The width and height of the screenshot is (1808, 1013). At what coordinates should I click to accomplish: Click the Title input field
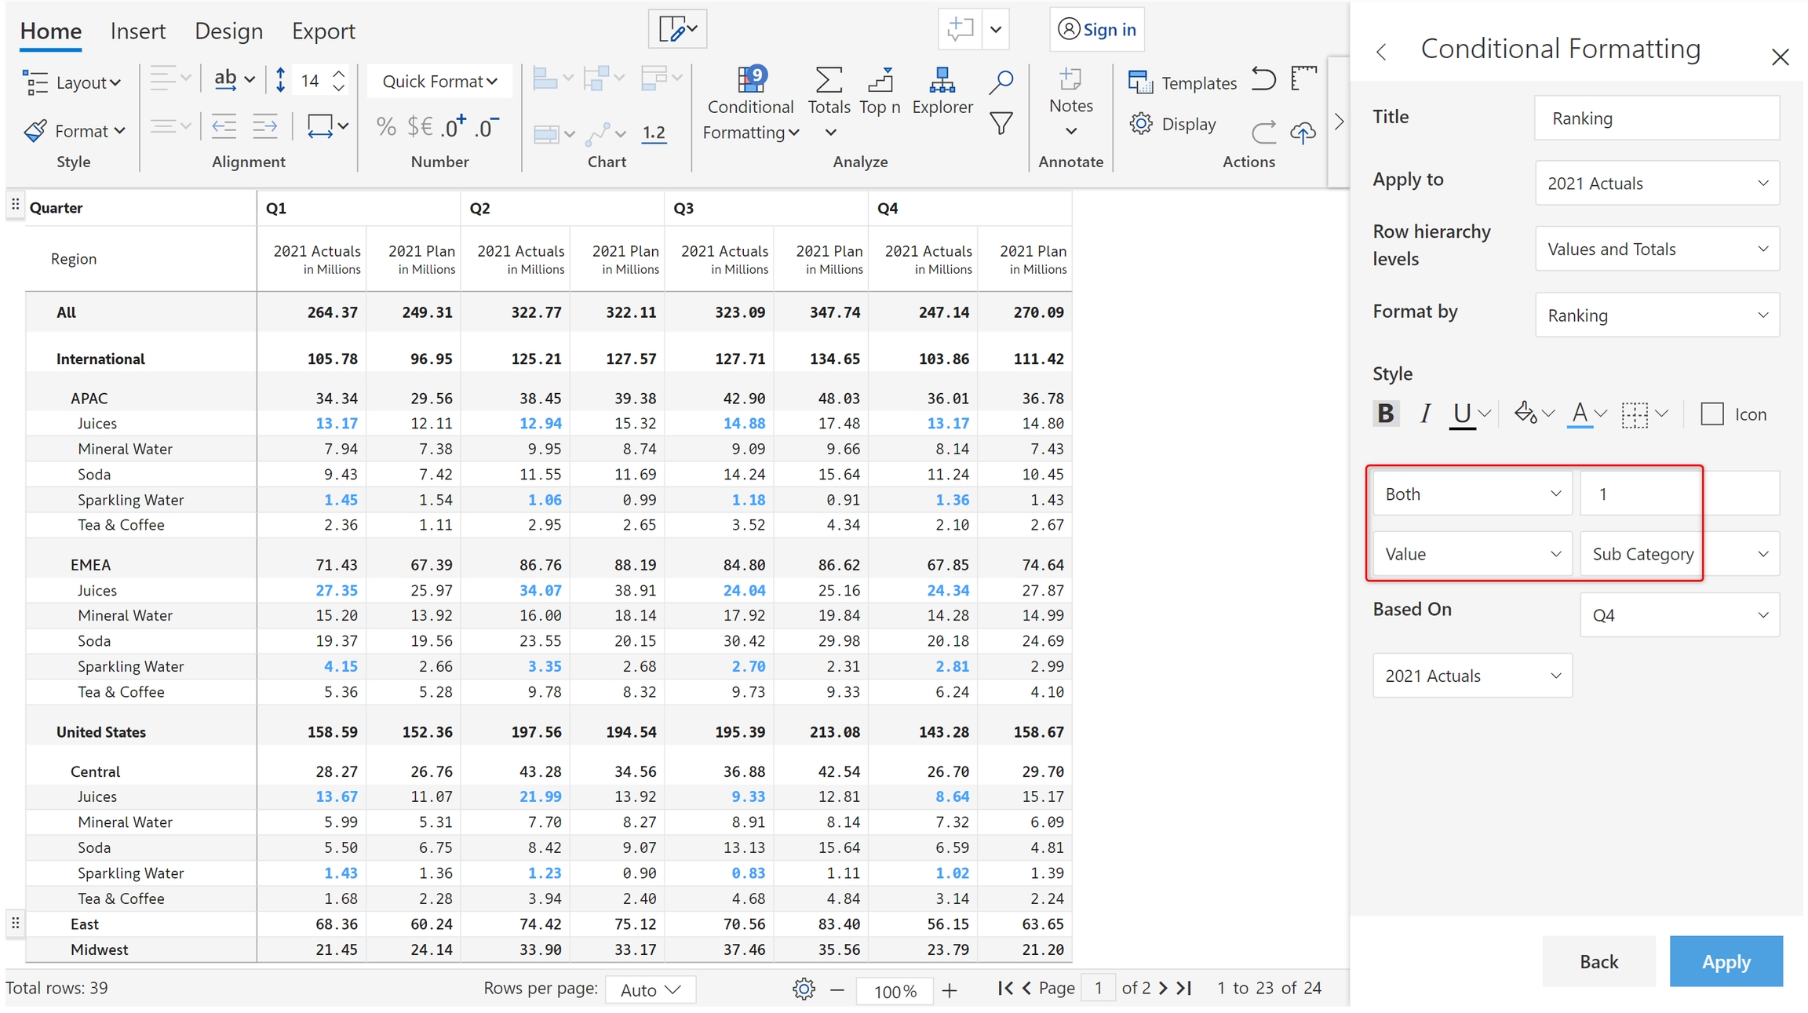click(1657, 118)
